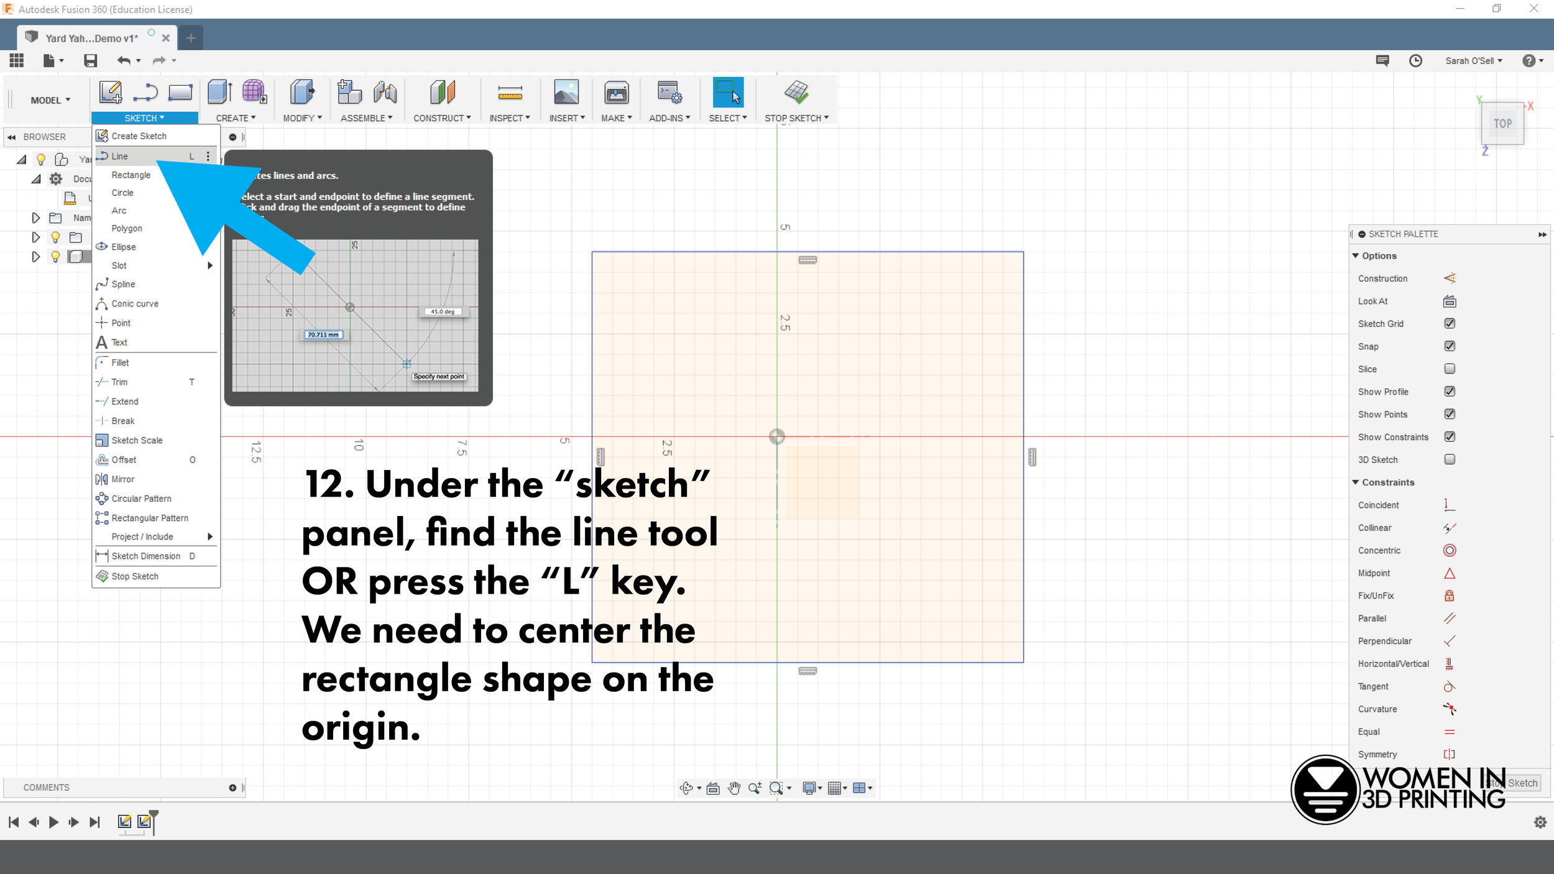Image resolution: width=1554 pixels, height=874 pixels.
Task: Apply the Concentric constraint icon
Action: point(1450,550)
